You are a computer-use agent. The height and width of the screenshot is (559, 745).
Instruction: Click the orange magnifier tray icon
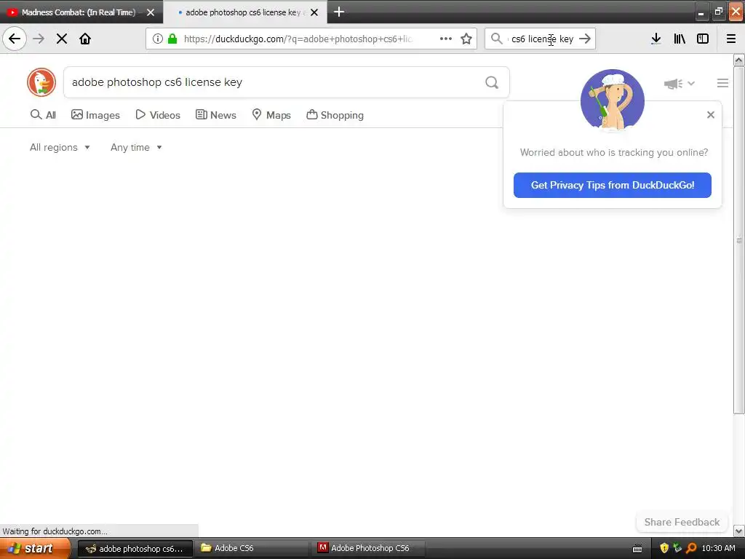pos(691,548)
